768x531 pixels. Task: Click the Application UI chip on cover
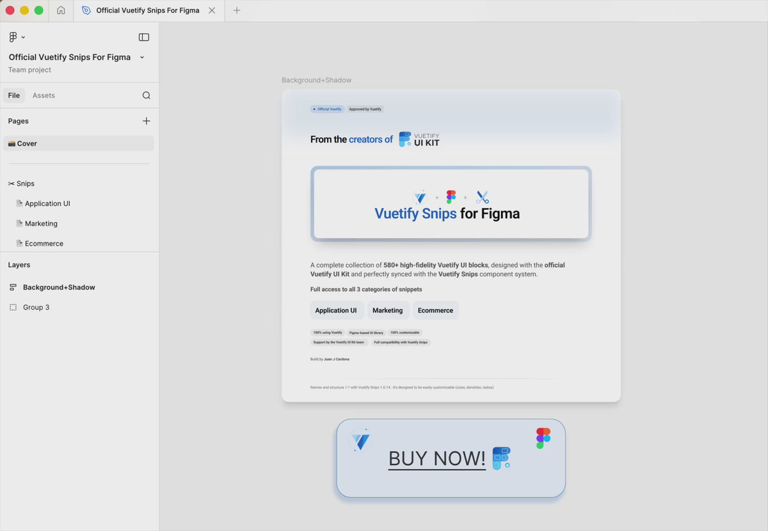[337, 310]
